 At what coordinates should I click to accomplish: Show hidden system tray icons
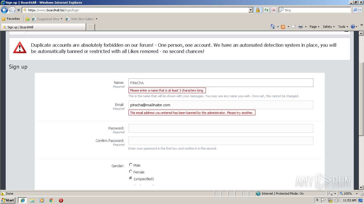pyautogui.click(x=317, y=200)
